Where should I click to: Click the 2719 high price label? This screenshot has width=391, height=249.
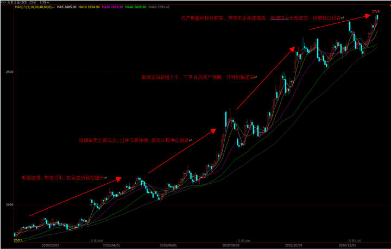pos(376,11)
